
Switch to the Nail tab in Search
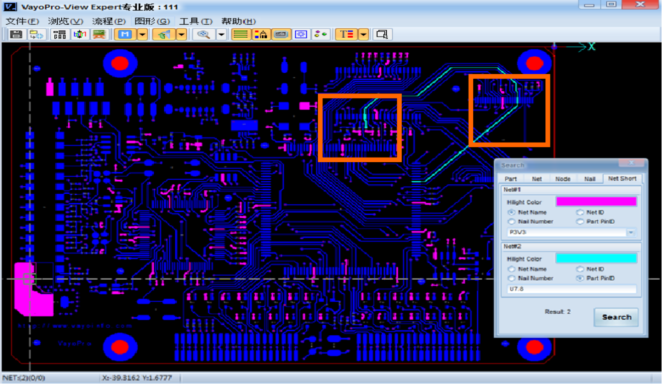(590, 179)
